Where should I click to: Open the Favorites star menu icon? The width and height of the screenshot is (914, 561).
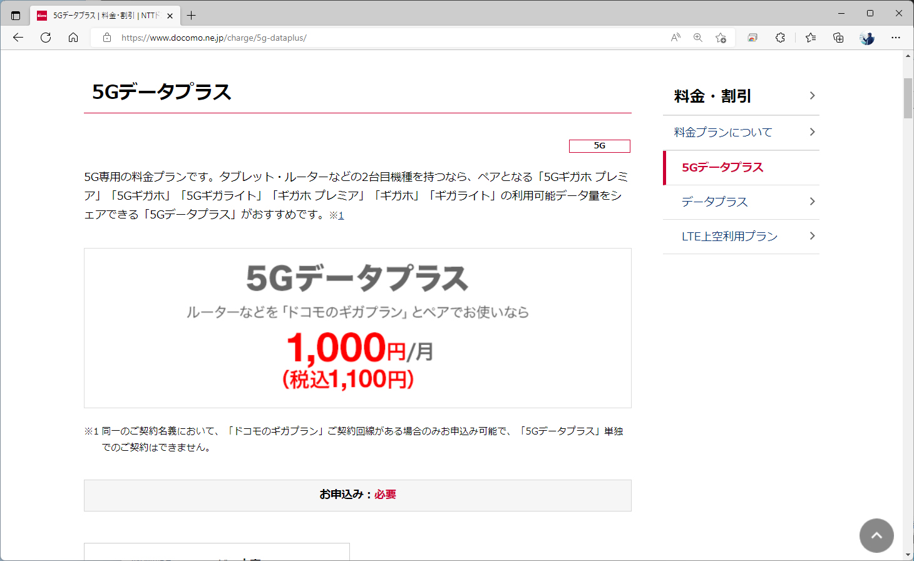tap(810, 38)
